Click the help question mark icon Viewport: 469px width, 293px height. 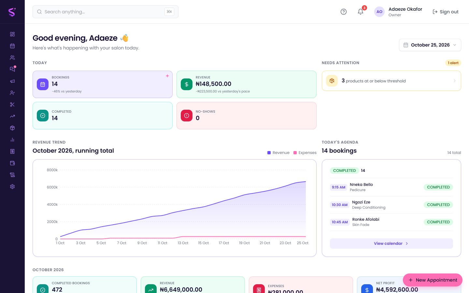[344, 12]
